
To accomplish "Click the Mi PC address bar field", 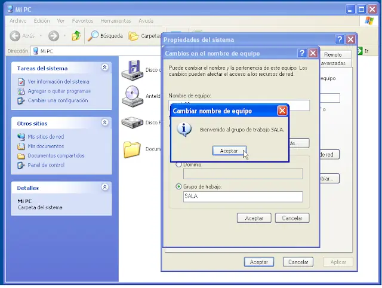I will pyautogui.click(x=95, y=51).
